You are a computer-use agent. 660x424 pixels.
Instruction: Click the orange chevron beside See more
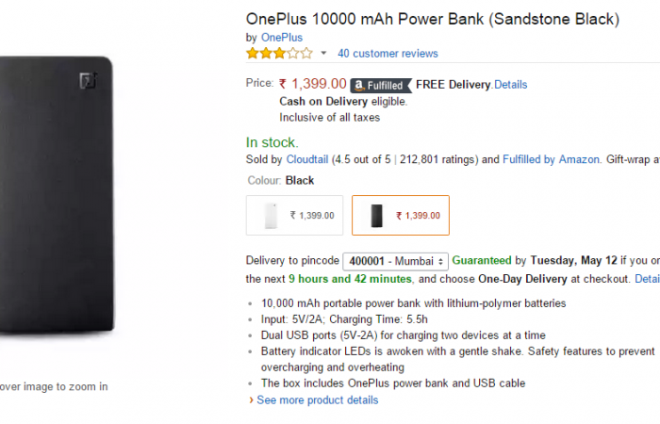pyautogui.click(x=251, y=400)
